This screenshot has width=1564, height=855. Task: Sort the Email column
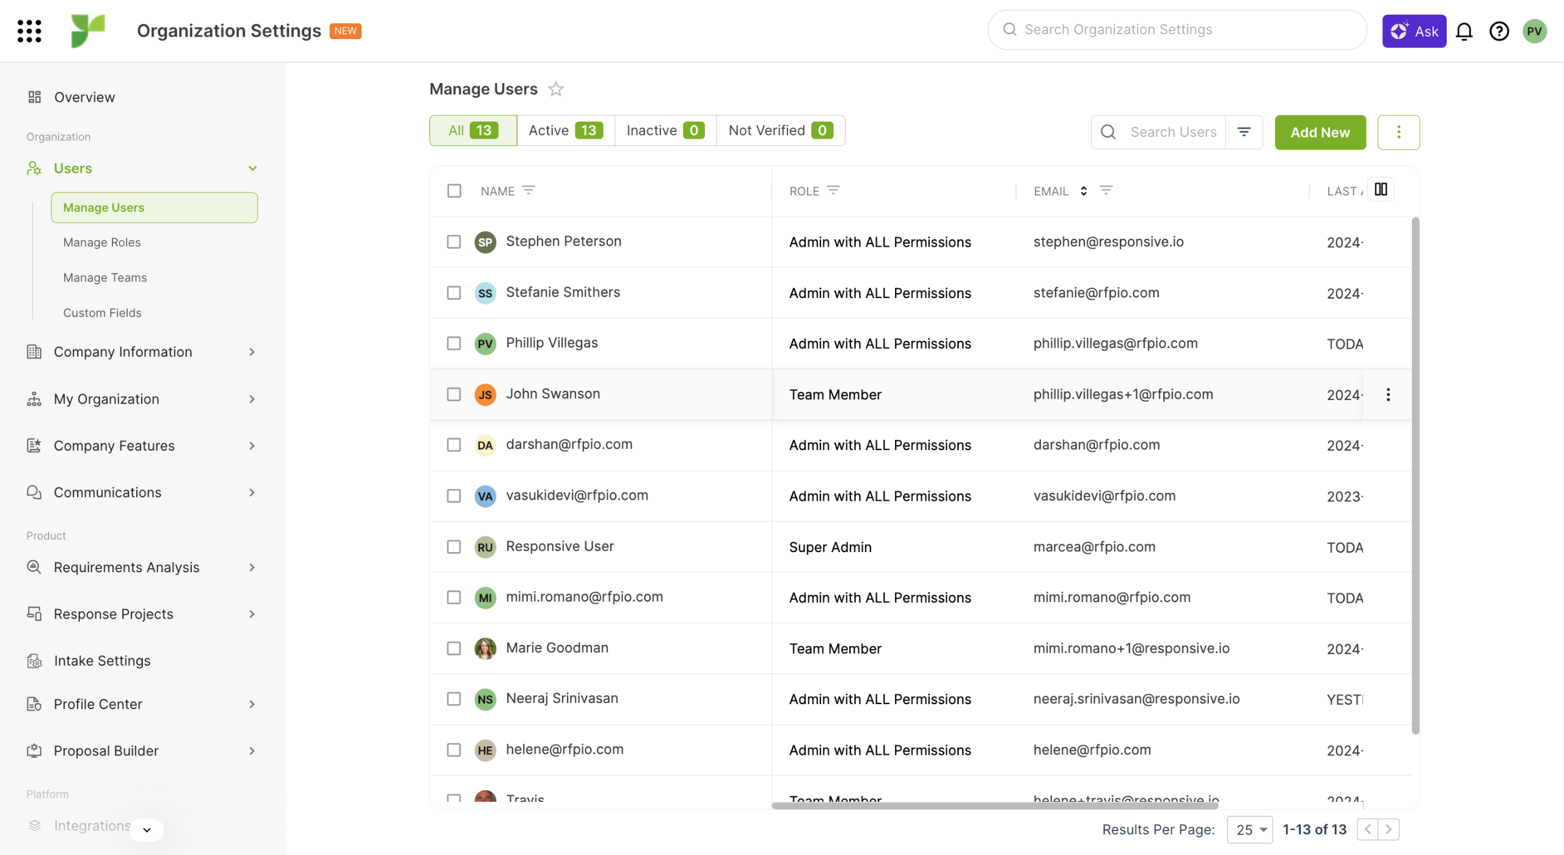point(1083,191)
